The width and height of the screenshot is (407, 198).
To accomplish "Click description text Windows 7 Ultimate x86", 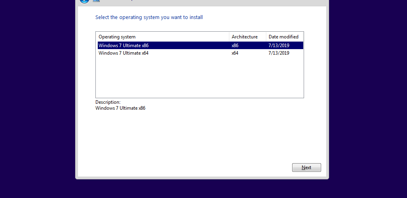I will 120,108.
